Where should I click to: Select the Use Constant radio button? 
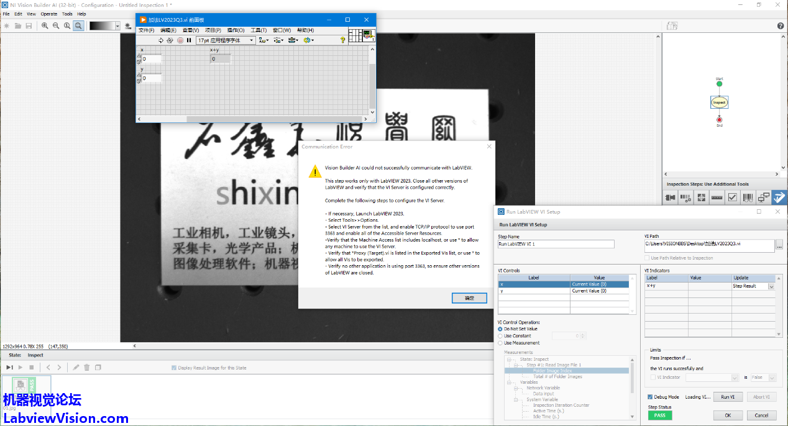(500, 336)
